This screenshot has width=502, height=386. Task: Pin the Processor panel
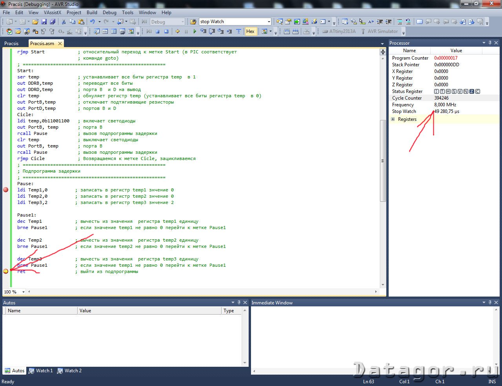point(490,43)
